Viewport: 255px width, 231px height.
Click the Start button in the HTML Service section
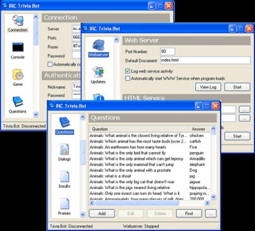coord(237,136)
